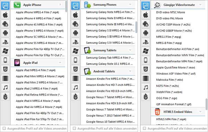Click the green phone icon beside Apple iPhone header
This screenshot has width=208, height=132.
(17, 5)
